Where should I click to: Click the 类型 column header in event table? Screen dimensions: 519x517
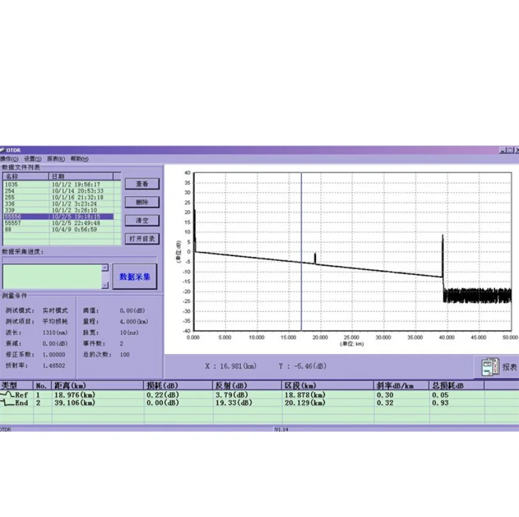[17, 386]
